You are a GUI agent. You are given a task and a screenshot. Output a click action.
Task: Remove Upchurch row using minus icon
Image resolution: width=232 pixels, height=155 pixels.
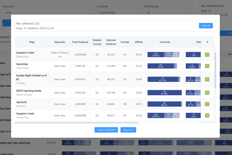[207, 104]
